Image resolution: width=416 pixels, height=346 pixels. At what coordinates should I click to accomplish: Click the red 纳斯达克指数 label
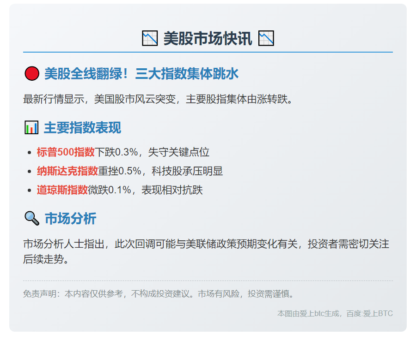67,171
